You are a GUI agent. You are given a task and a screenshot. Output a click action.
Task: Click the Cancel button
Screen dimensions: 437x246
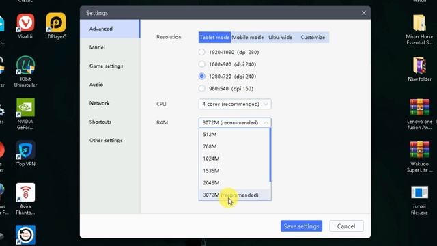point(346,226)
